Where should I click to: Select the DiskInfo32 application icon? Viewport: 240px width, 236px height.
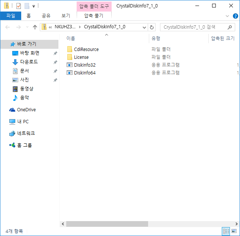(70, 65)
